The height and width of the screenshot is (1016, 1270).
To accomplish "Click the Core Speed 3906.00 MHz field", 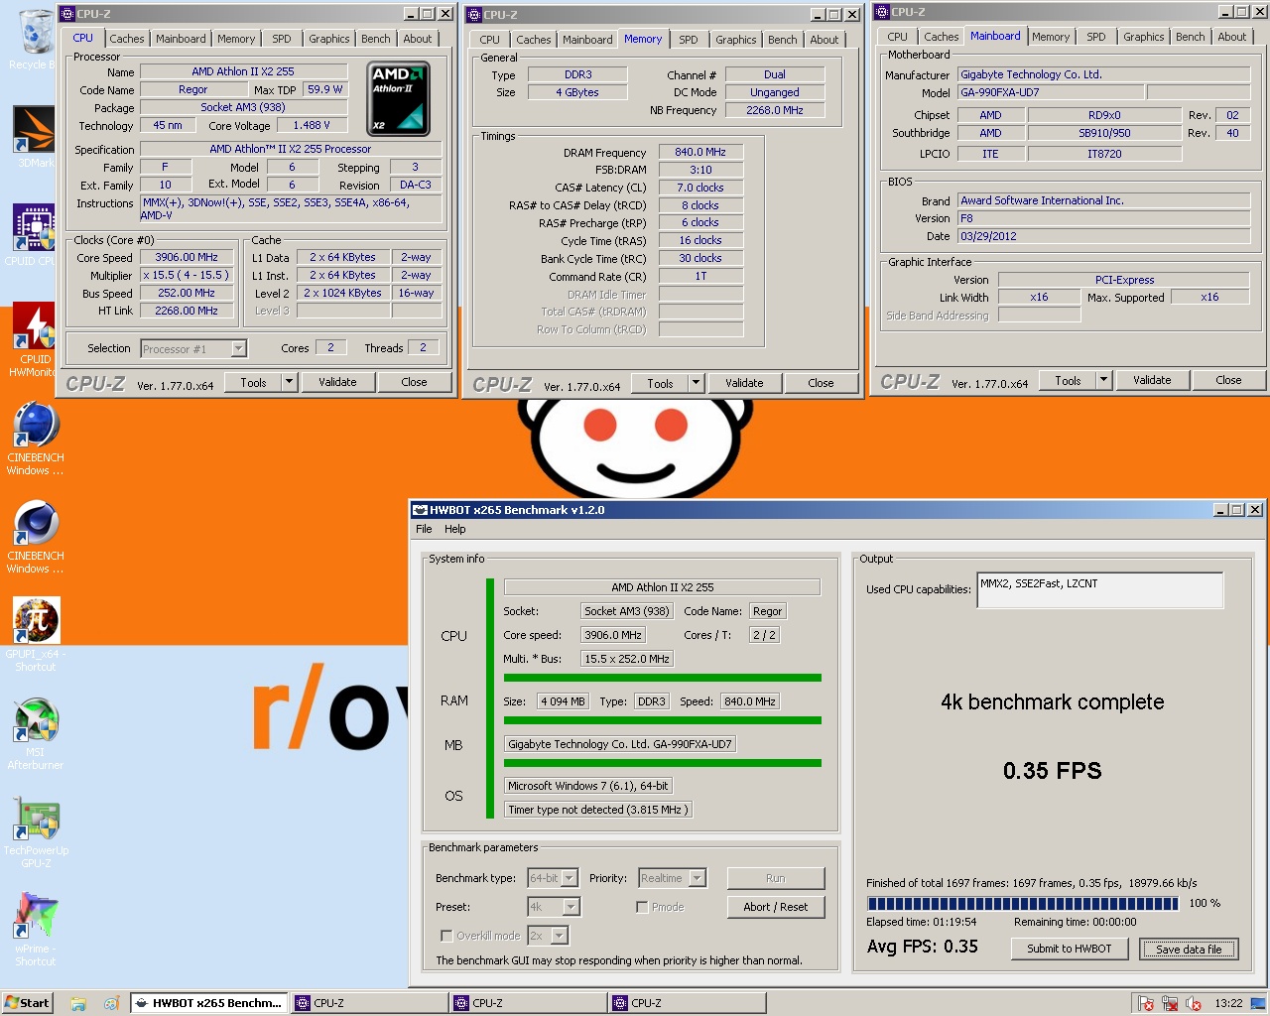I will pyautogui.click(x=187, y=257).
